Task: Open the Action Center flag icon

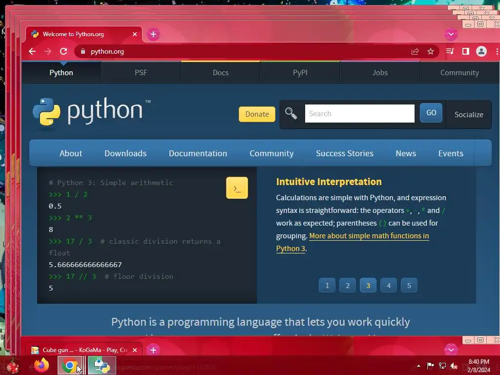Action: [x=430, y=365]
